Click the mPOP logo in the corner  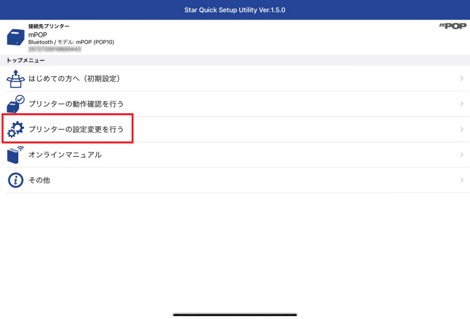[453, 26]
